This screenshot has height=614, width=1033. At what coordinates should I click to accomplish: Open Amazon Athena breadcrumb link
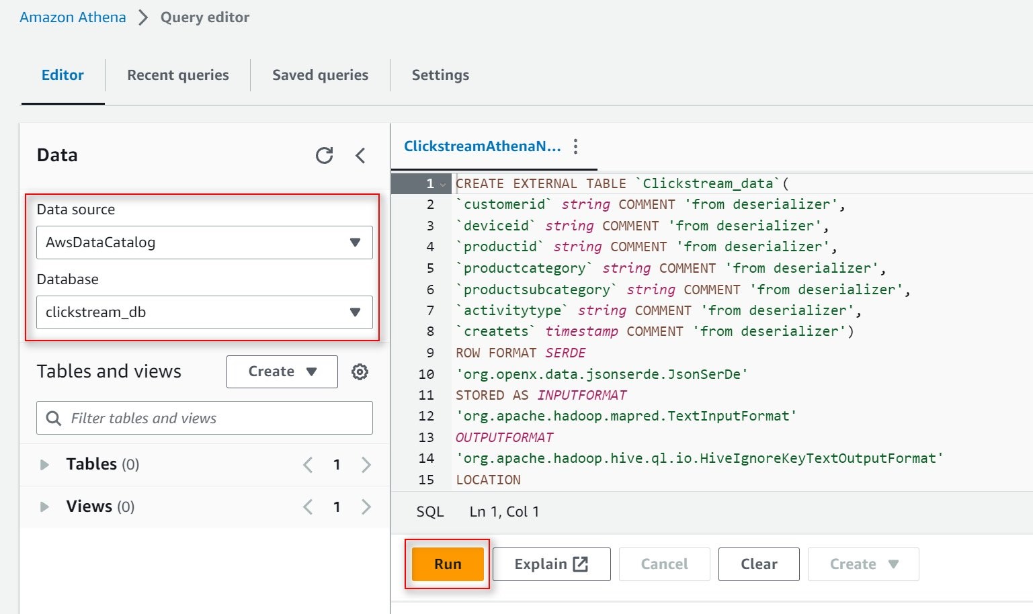click(x=72, y=17)
